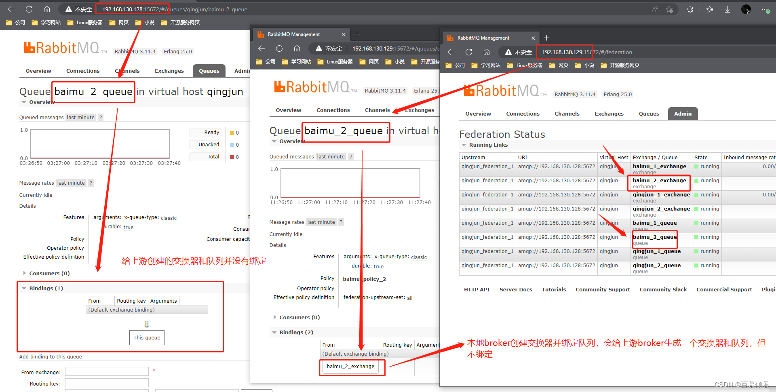The width and height of the screenshot is (776, 392).
Task: Open Commercial Support footer link
Action: click(724, 290)
